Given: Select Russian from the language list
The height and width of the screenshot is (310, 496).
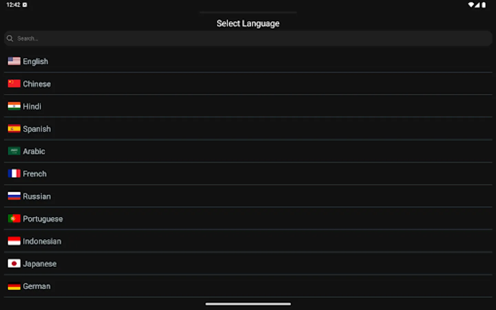Looking at the screenshot, I should (x=37, y=196).
